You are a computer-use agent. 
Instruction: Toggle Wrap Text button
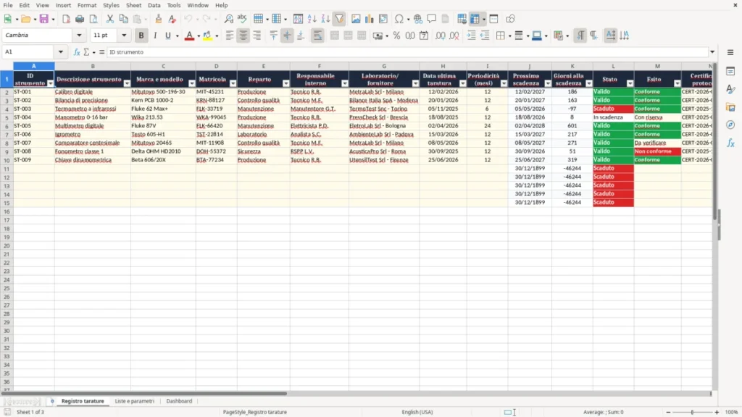coord(317,35)
